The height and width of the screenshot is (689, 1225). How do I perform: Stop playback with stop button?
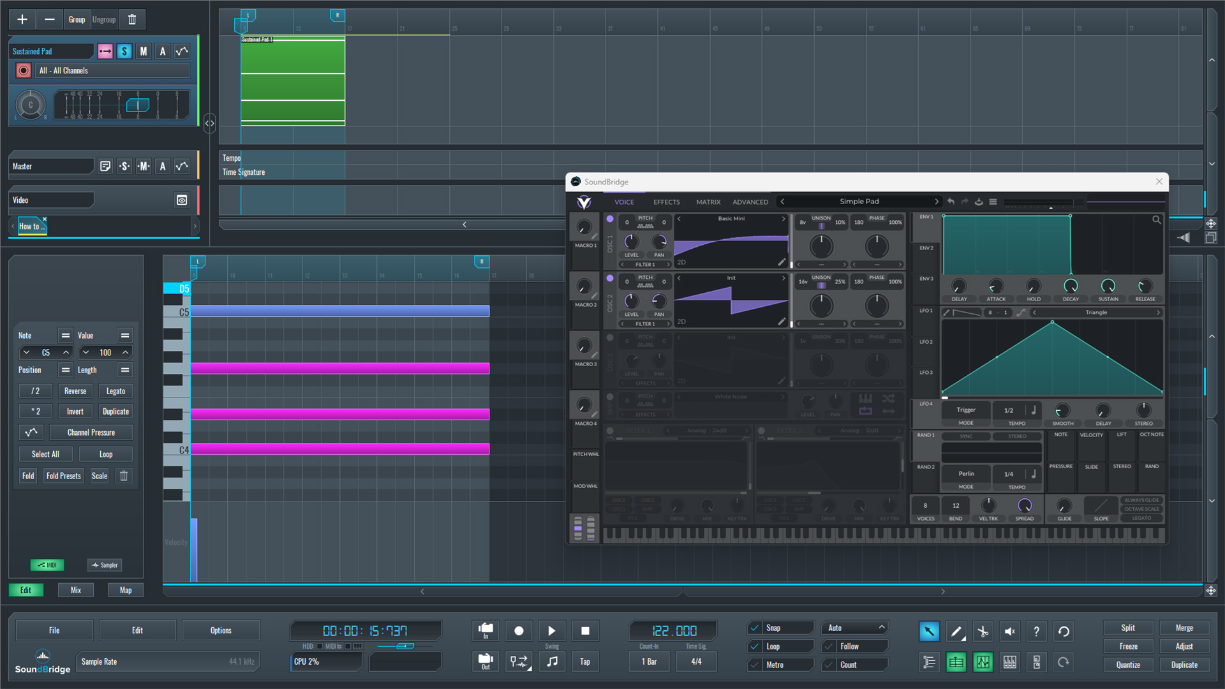(x=585, y=631)
